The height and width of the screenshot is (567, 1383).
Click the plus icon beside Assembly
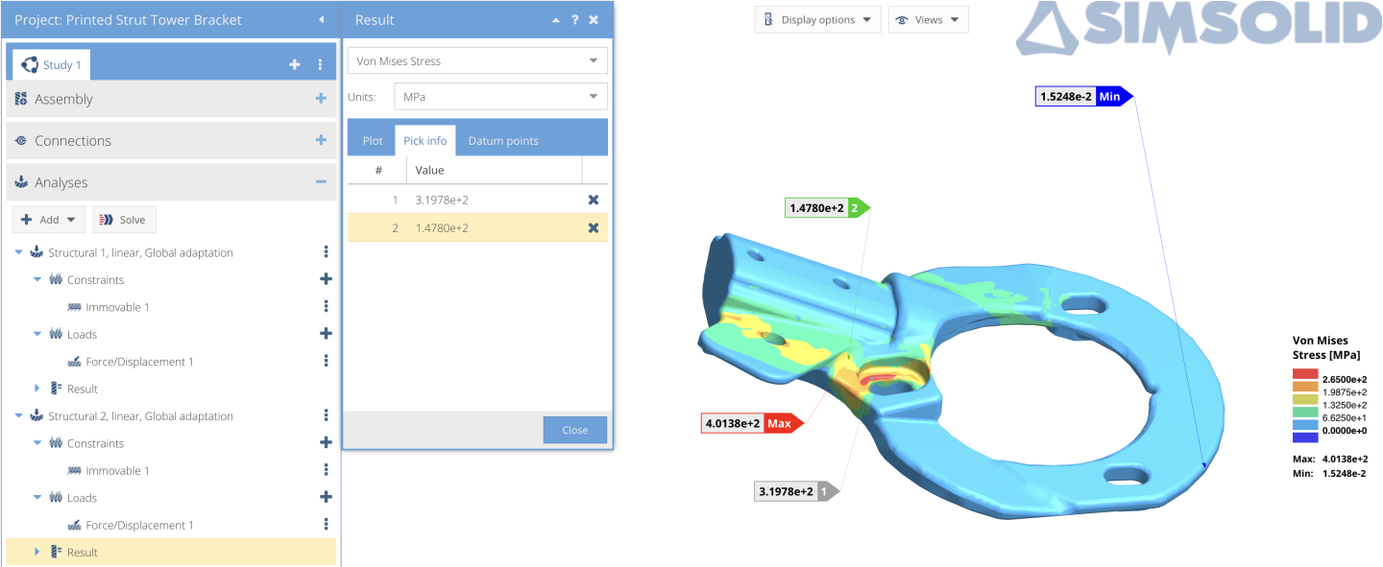point(321,99)
